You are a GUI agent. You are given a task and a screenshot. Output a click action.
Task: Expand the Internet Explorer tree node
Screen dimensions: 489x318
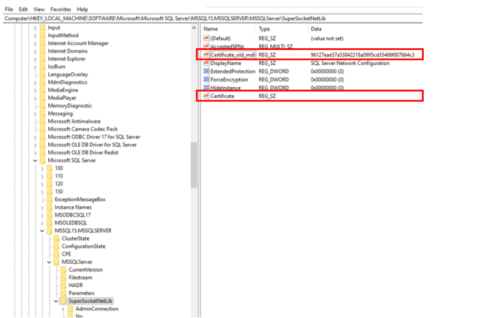(35, 59)
